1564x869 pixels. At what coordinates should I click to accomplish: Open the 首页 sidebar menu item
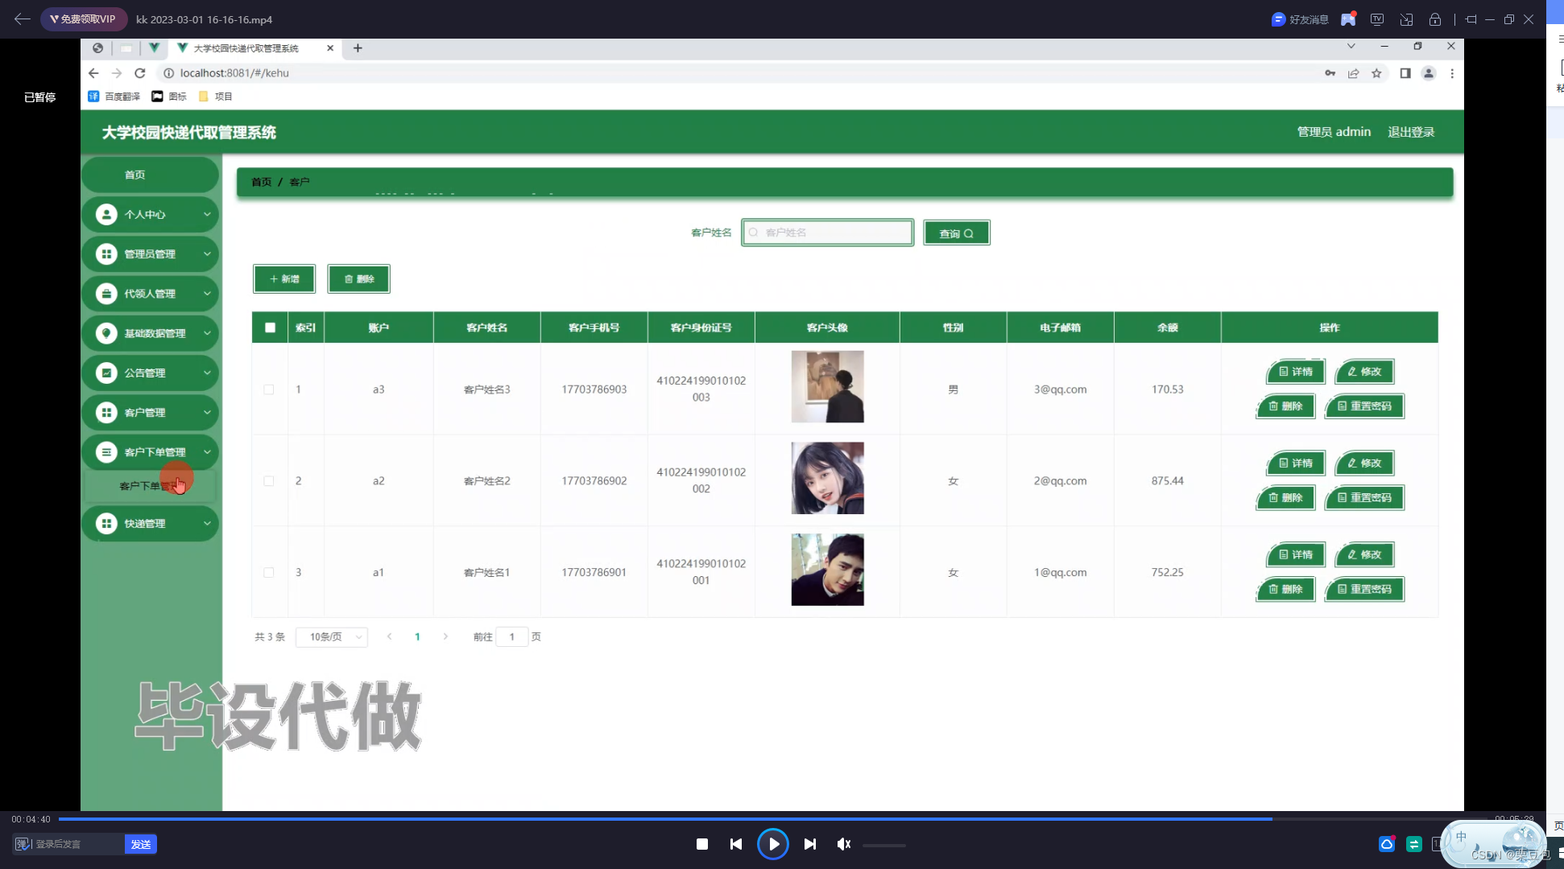pyautogui.click(x=135, y=175)
